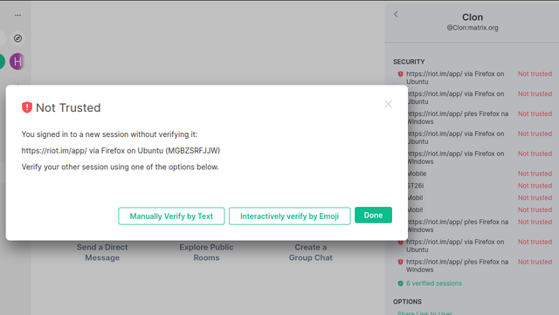
Task: Confirm with the Done button
Action: pyautogui.click(x=373, y=216)
